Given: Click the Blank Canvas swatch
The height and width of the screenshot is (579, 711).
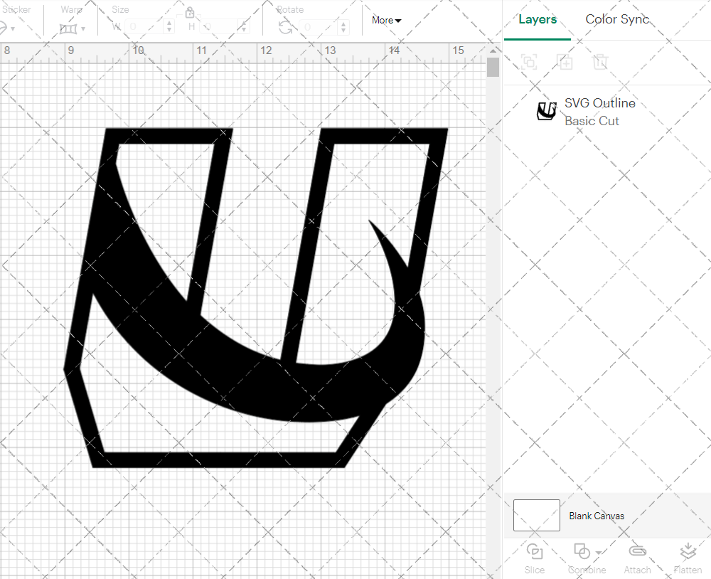Looking at the screenshot, I should [x=536, y=515].
